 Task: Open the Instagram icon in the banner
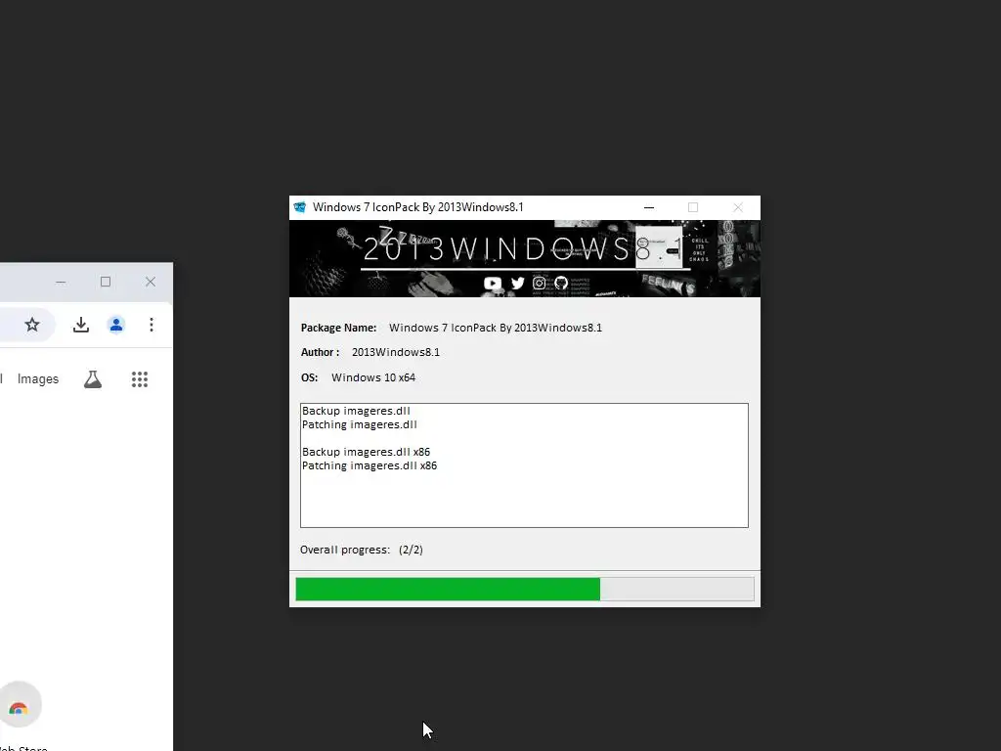click(x=540, y=283)
